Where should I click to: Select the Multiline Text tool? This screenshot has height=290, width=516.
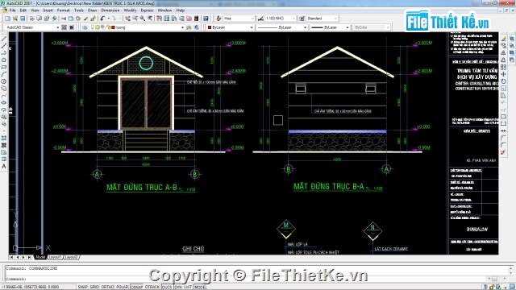[4, 167]
